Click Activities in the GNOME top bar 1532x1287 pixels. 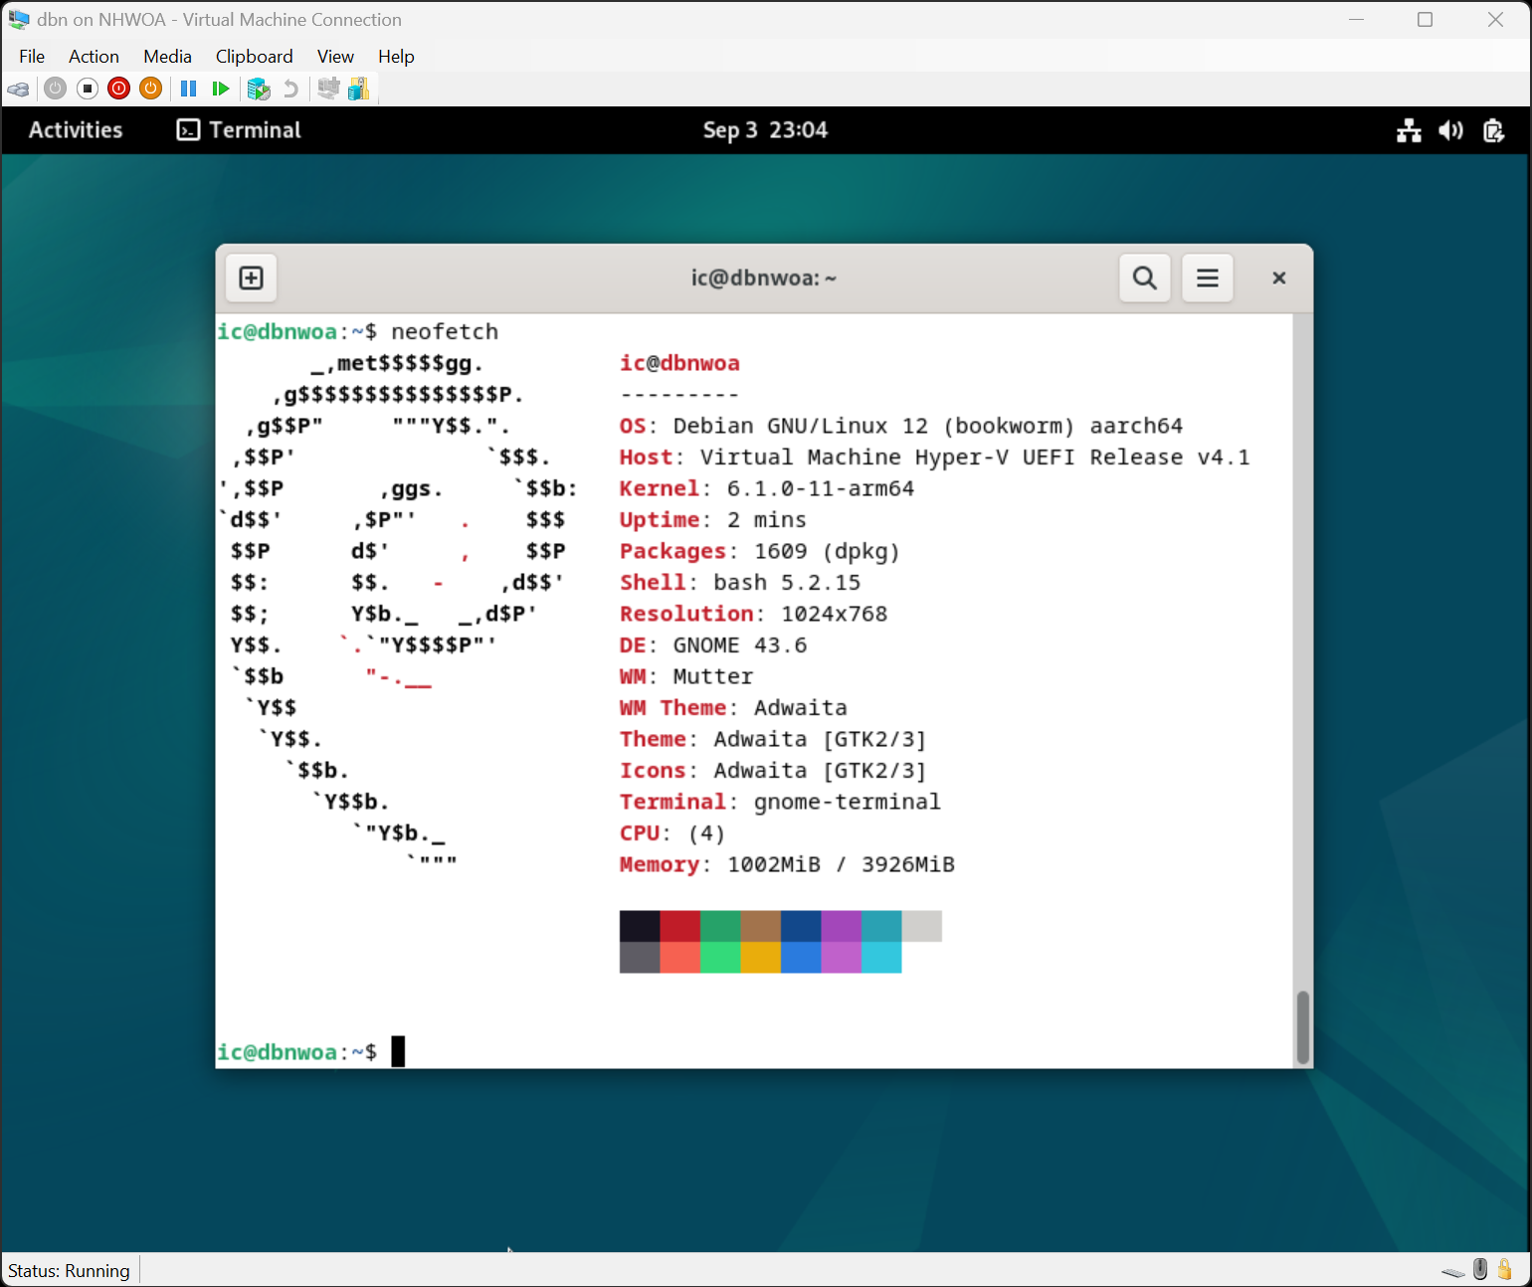tap(76, 130)
